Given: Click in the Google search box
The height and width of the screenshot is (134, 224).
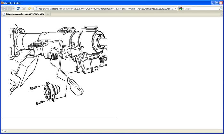Looking at the screenshot, I should 201,9.
